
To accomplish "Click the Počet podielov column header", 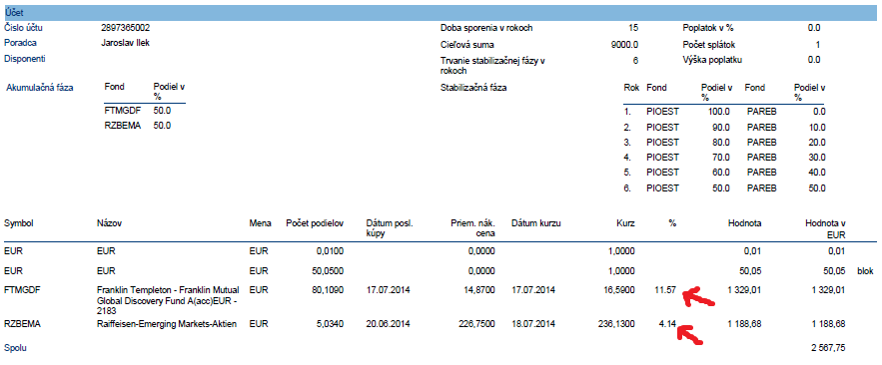I will (314, 223).
